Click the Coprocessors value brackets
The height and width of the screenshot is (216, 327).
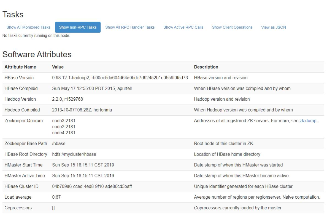[x=53, y=208]
